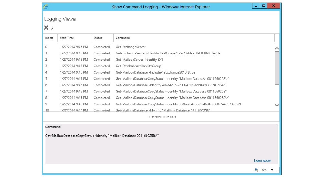Select the Get-MailboxDatabase -IncludePreExchange2013 row
The height and width of the screenshot is (177, 316).
159,72
